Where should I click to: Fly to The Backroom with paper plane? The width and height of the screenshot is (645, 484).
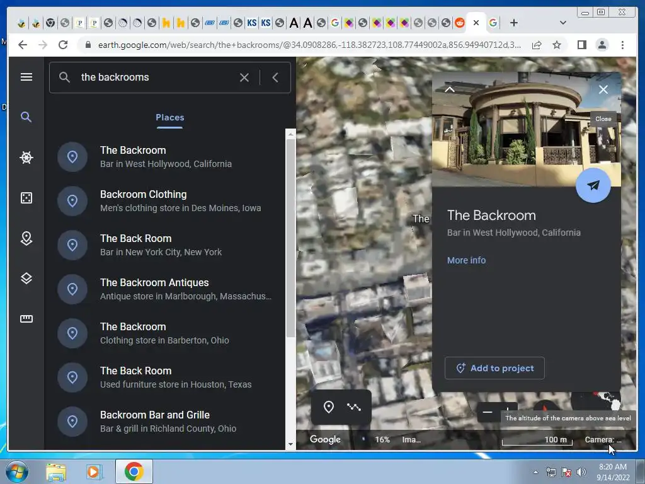click(593, 185)
